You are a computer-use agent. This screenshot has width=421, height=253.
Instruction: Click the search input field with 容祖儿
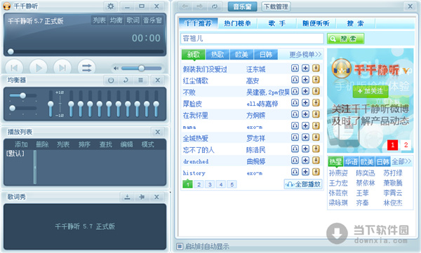tap(252, 39)
